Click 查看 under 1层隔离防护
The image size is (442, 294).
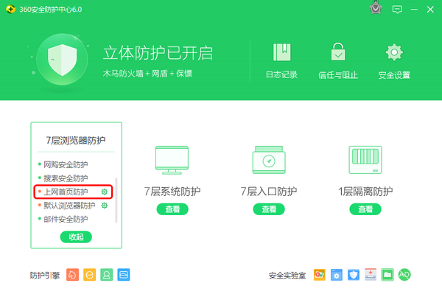point(365,209)
